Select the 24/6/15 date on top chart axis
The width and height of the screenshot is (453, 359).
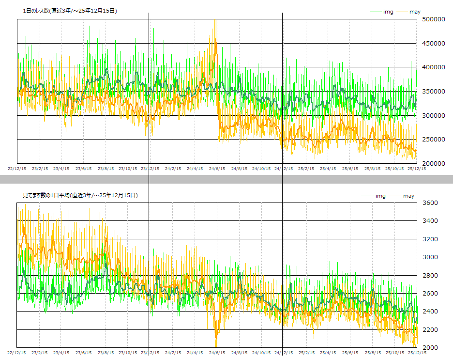[217, 169]
